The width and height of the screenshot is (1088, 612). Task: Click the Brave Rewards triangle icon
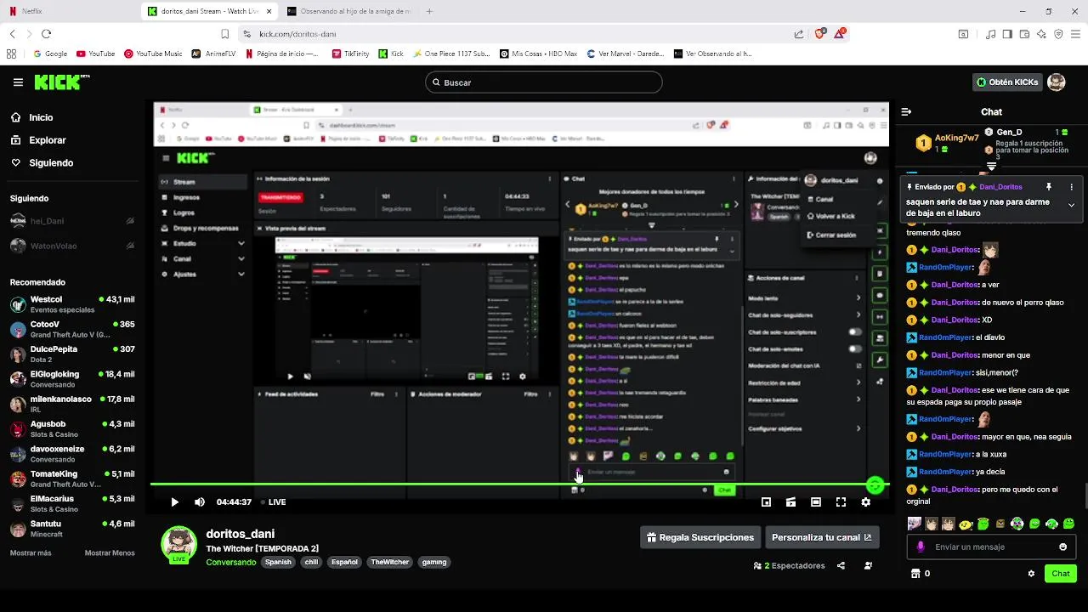click(840, 34)
